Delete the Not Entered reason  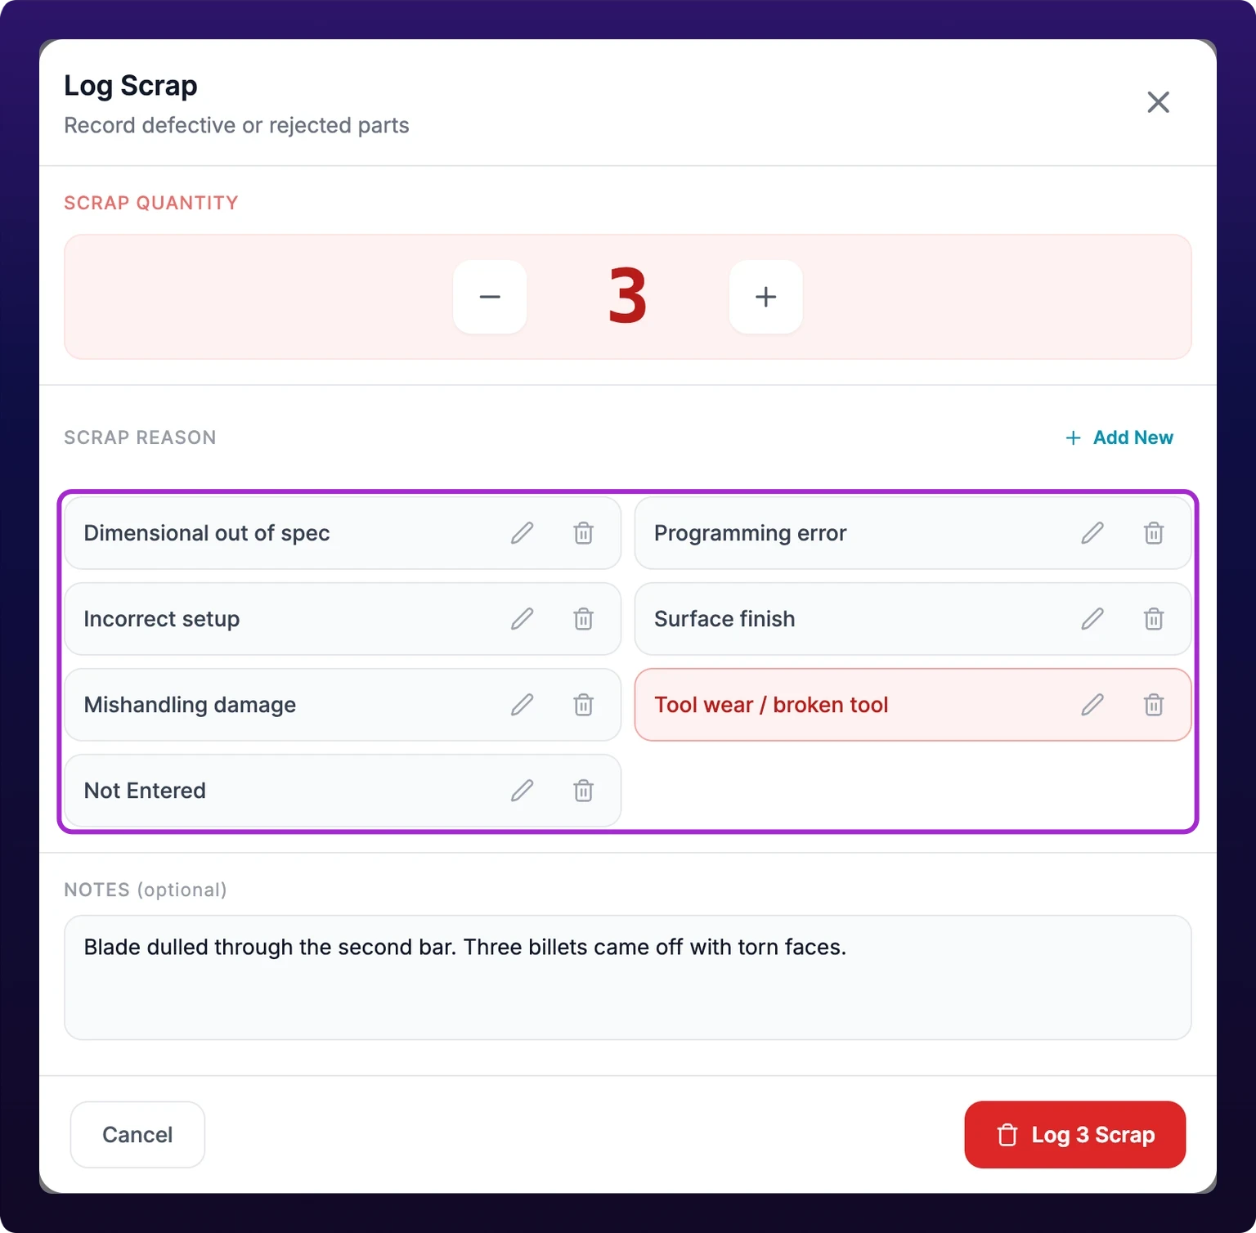583,791
